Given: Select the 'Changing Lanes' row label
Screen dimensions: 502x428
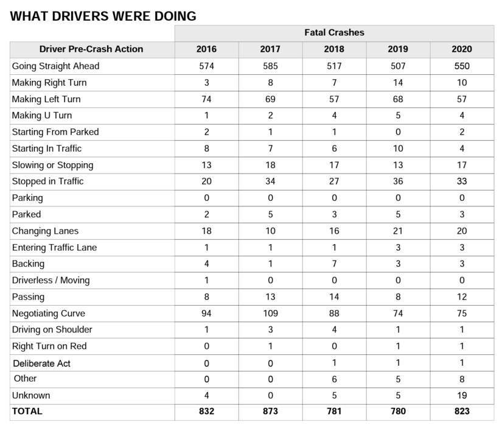Looking at the screenshot, I should click(x=46, y=231).
